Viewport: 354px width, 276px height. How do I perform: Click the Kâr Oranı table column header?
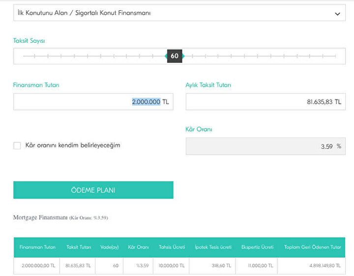point(138,247)
